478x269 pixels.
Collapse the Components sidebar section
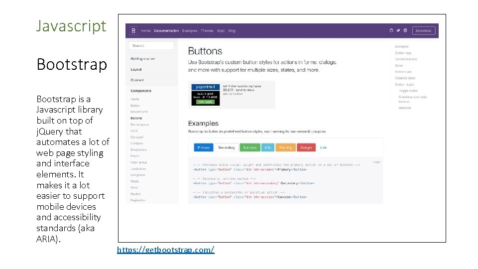141,91
